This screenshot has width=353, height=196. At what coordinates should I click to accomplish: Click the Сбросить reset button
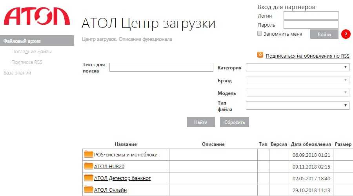235,122
